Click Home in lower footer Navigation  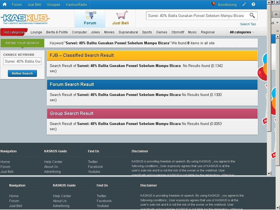pos(14,196)
